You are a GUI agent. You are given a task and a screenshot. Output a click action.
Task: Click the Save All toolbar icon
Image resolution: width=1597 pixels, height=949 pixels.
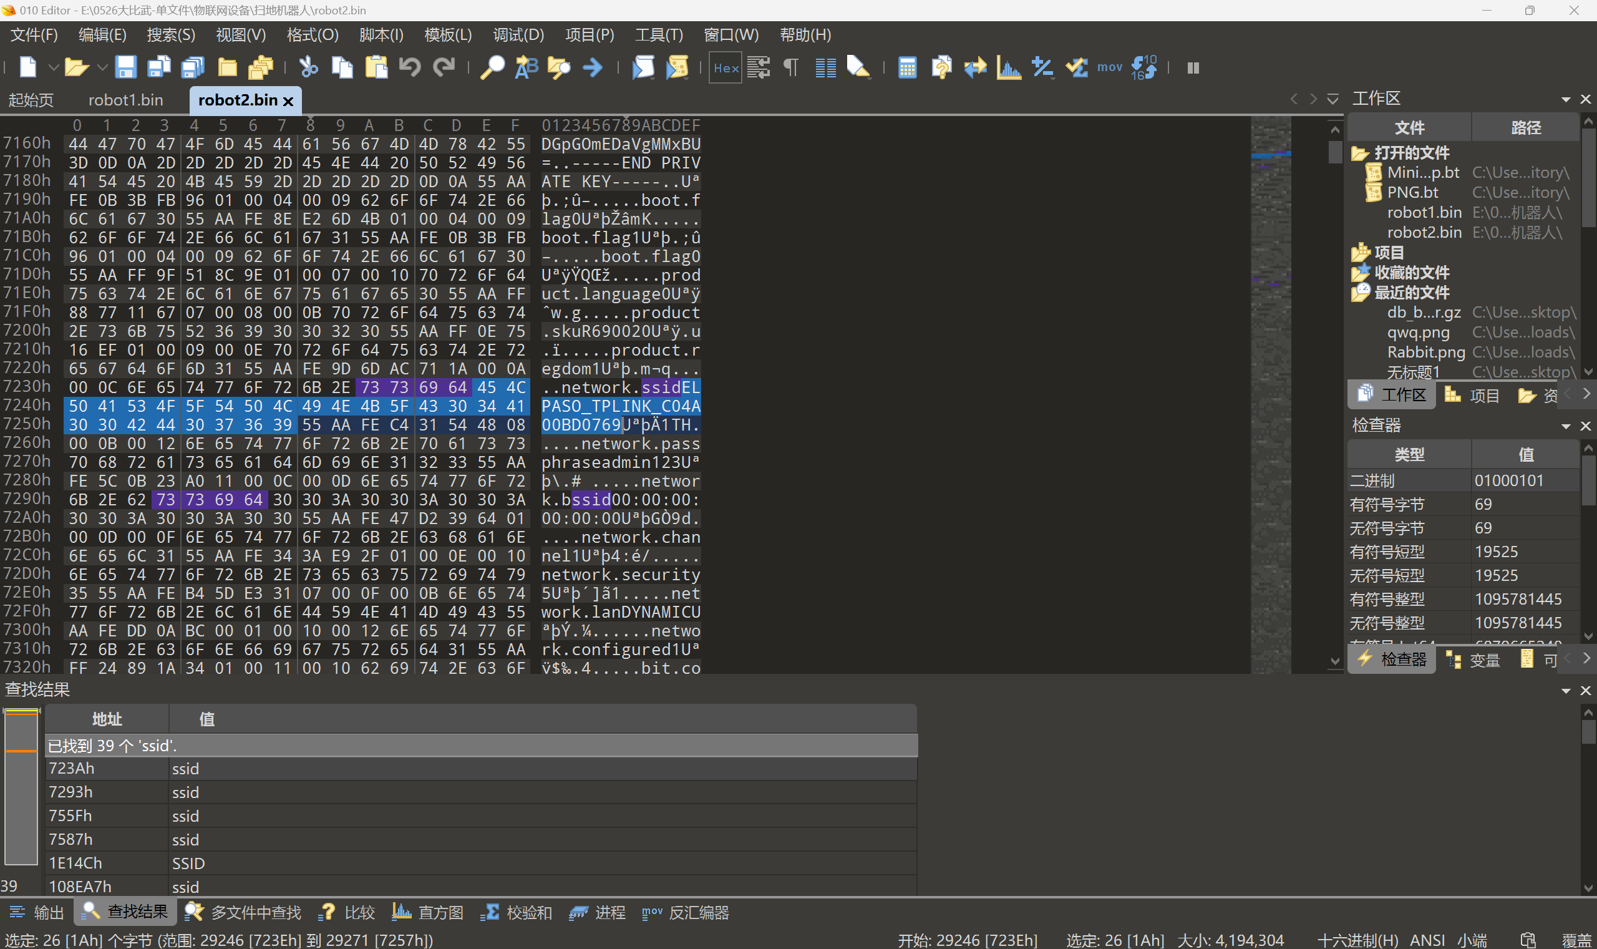[192, 67]
